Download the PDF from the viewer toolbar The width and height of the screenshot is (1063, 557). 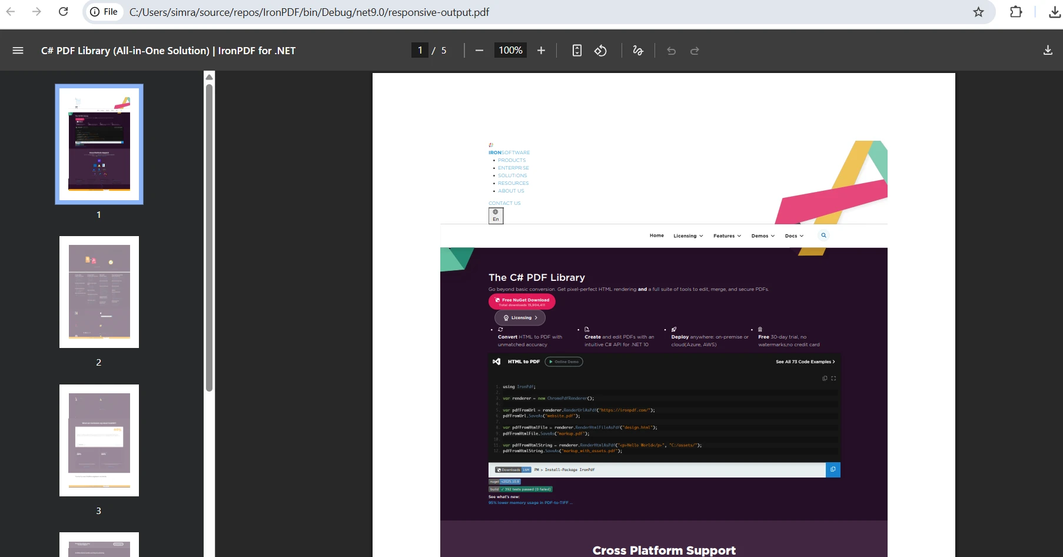click(x=1048, y=50)
